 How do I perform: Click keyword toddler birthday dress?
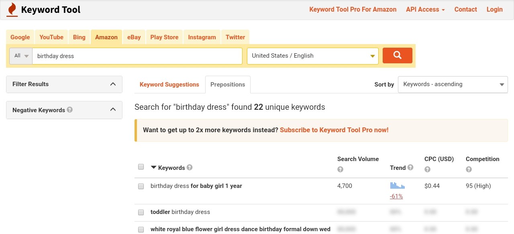click(x=180, y=212)
